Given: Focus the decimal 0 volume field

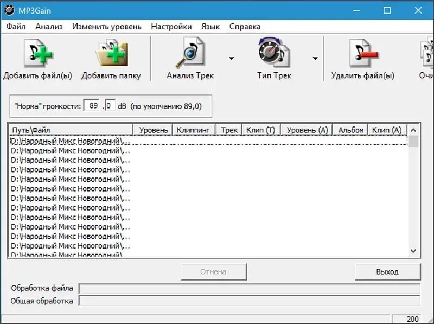Looking at the screenshot, I should 110,106.
